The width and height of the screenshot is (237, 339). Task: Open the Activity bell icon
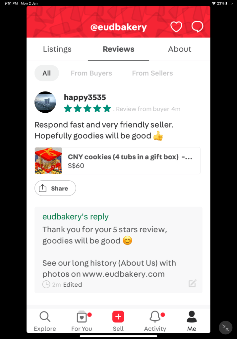click(155, 317)
